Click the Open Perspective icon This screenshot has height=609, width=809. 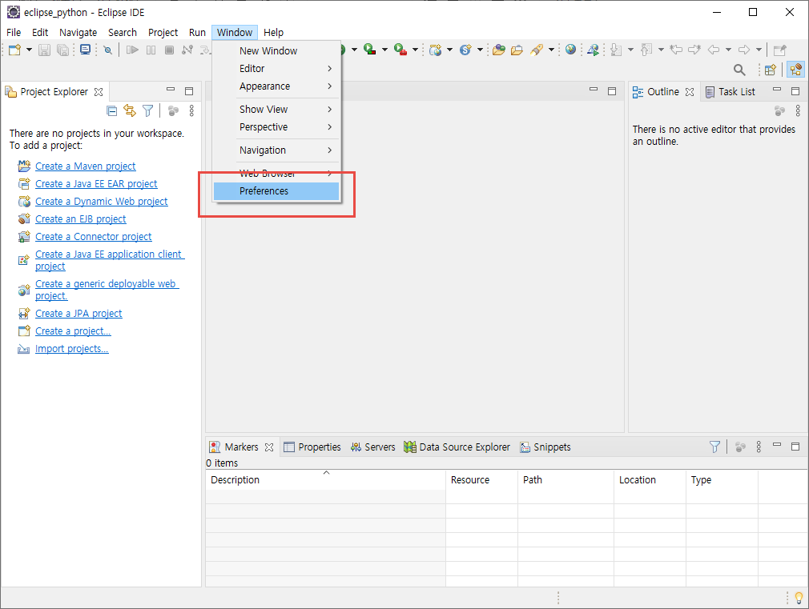point(771,70)
